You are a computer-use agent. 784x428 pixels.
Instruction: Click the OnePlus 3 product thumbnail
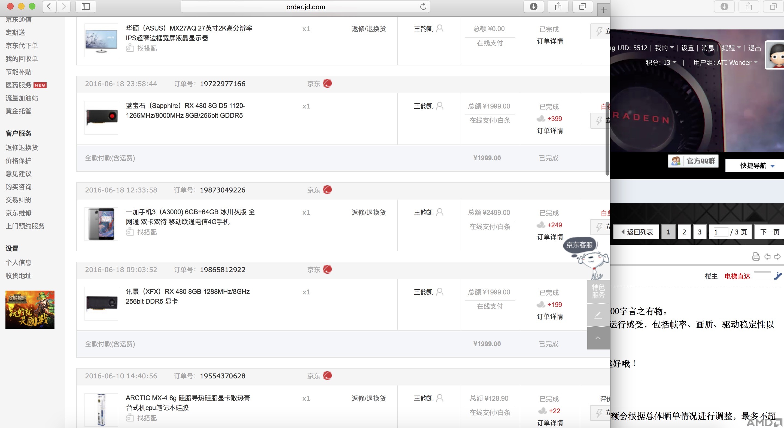(101, 224)
